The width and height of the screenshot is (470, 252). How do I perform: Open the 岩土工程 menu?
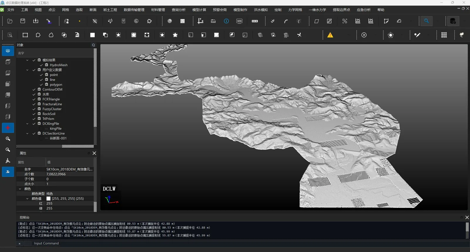(110, 10)
